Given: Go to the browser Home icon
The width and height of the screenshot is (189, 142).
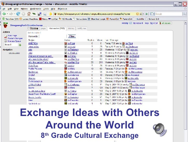Looking at the screenshot, I should [29, 14].
